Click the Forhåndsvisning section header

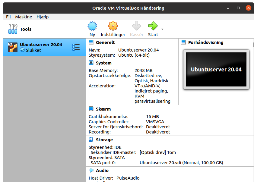coord(206,42)
